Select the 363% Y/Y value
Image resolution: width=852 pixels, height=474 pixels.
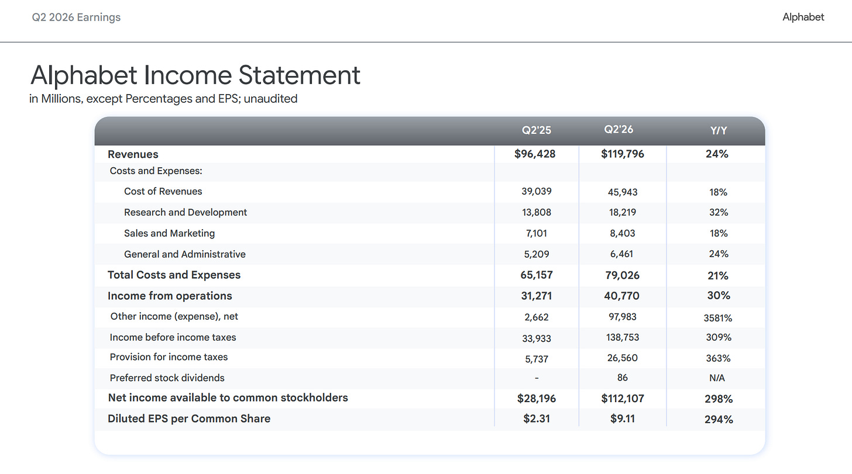[718, 358]
